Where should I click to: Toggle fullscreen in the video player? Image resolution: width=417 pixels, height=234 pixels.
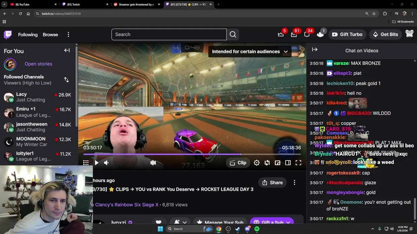[298, 163]
